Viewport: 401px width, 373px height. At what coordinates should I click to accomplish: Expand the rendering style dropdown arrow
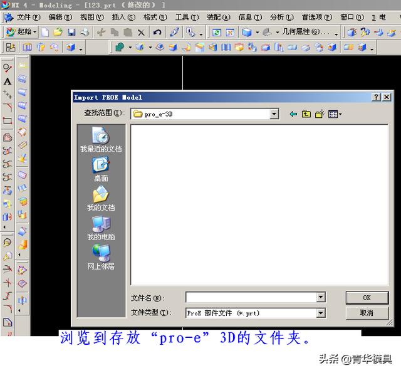click(257, 33)
